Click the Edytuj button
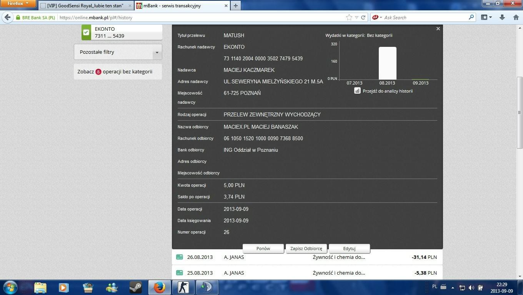 click(349, 249)
